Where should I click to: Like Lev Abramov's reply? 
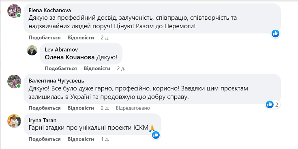point(61,69)
